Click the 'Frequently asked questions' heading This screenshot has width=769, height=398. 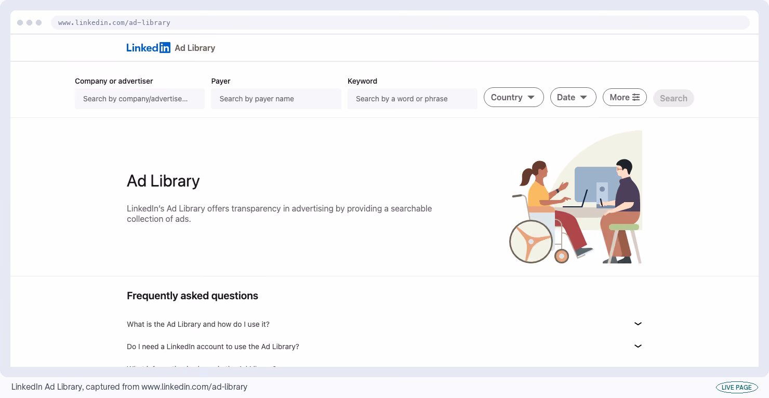[192, 296]
